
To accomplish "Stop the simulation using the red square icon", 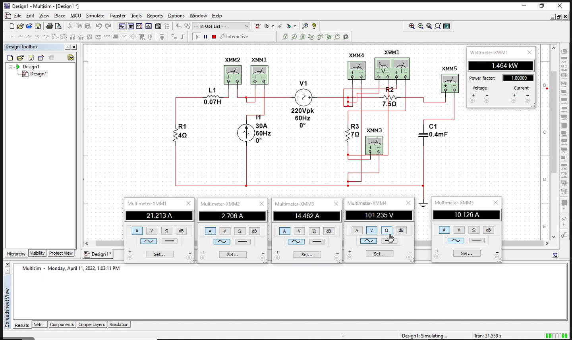I will click(214, 36).
